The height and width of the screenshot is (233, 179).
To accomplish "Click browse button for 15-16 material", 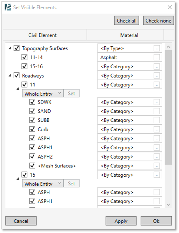I will coord(156,66).
